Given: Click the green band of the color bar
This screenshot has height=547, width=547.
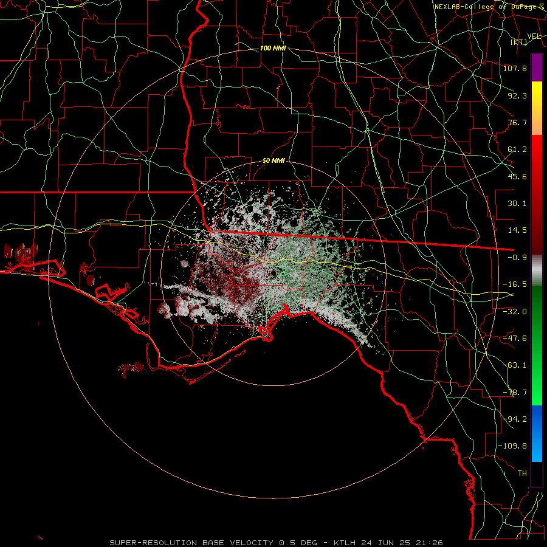Looking at the screenshot, I should point(537,345).
